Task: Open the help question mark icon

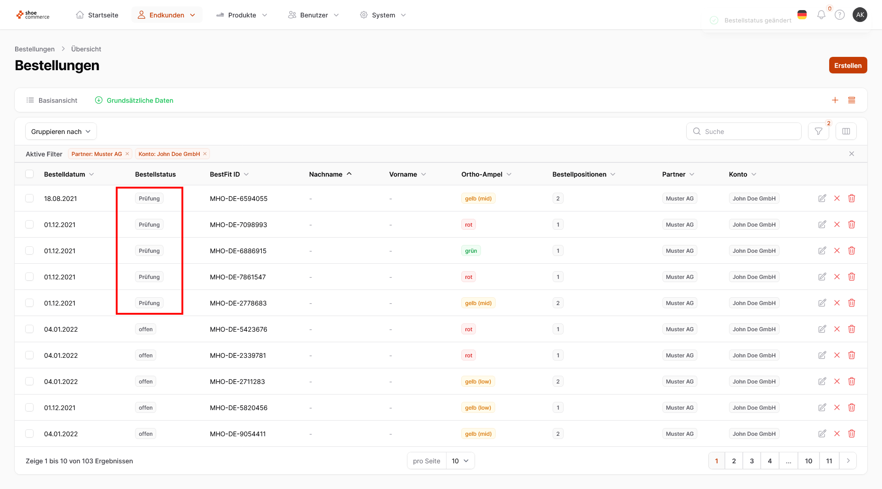Action: (x=839, y=15)
